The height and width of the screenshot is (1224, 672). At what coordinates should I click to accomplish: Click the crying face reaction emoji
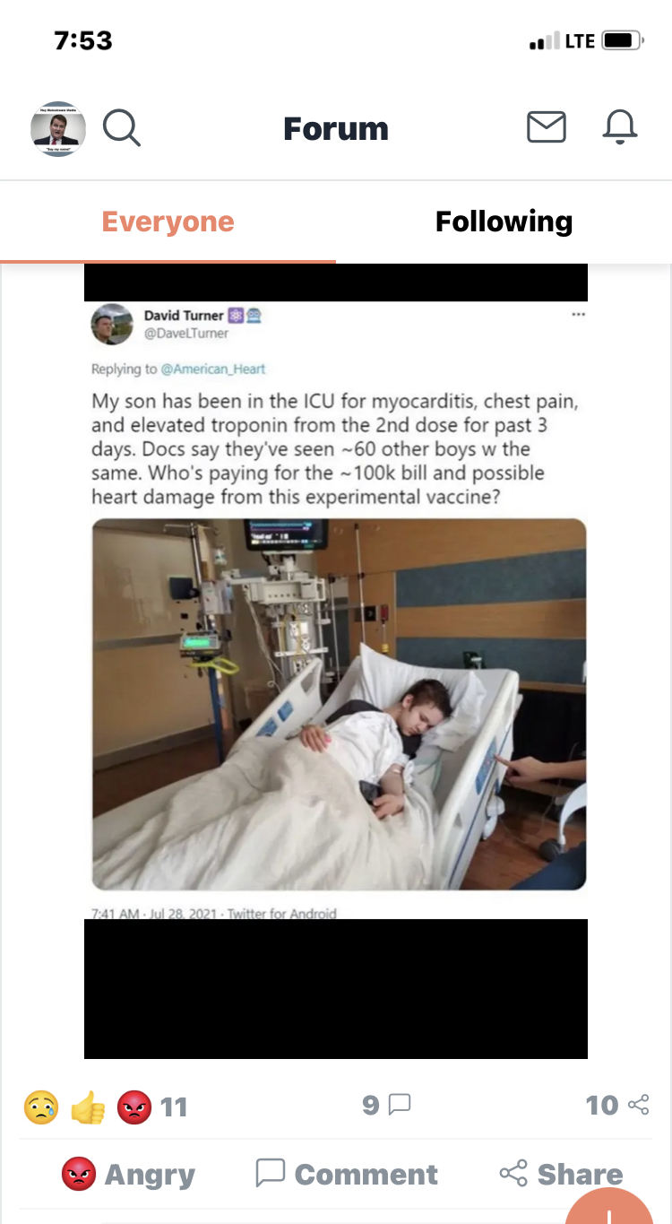pyautogui.click(x=41, y=1107)
